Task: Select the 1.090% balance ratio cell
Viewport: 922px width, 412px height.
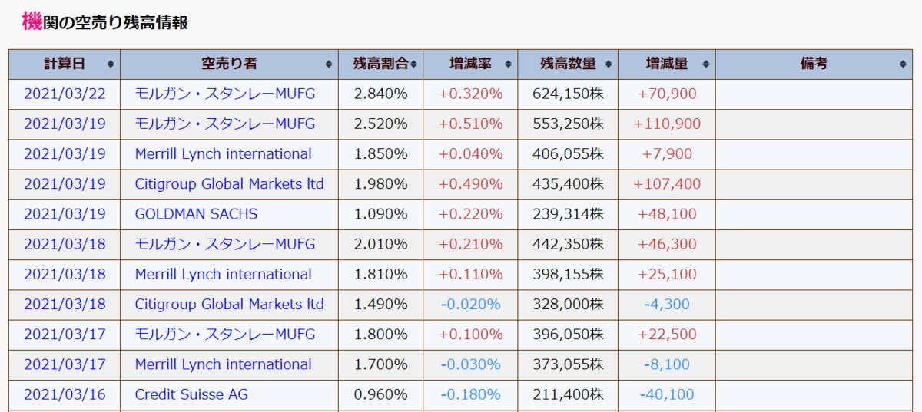Action: coord(380,214)
